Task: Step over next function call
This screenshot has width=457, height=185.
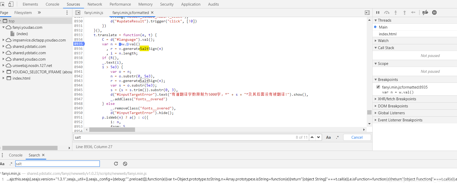Action: 387,12
